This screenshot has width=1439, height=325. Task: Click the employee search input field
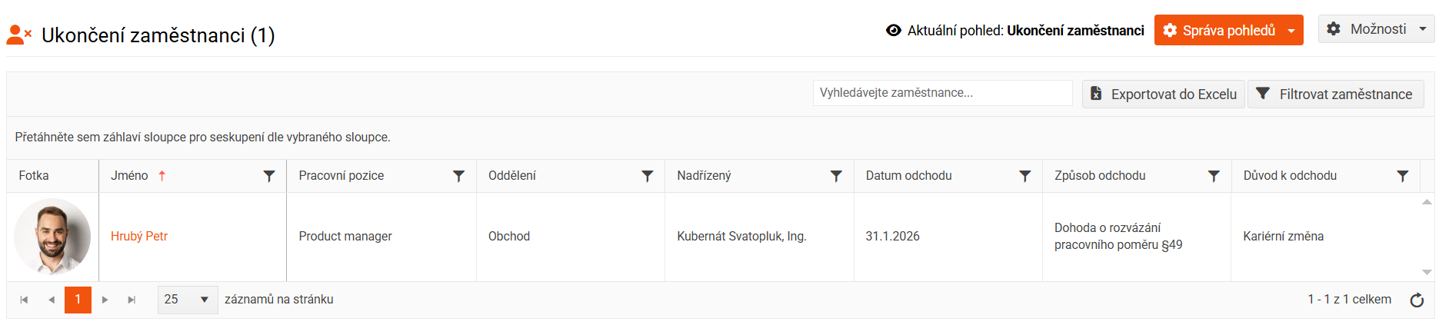942,93
